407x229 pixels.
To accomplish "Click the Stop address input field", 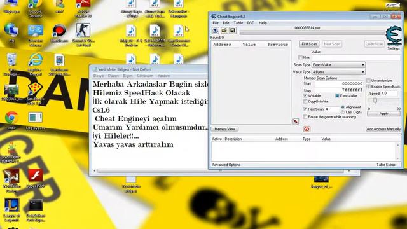I will click(x=339, y=90).
